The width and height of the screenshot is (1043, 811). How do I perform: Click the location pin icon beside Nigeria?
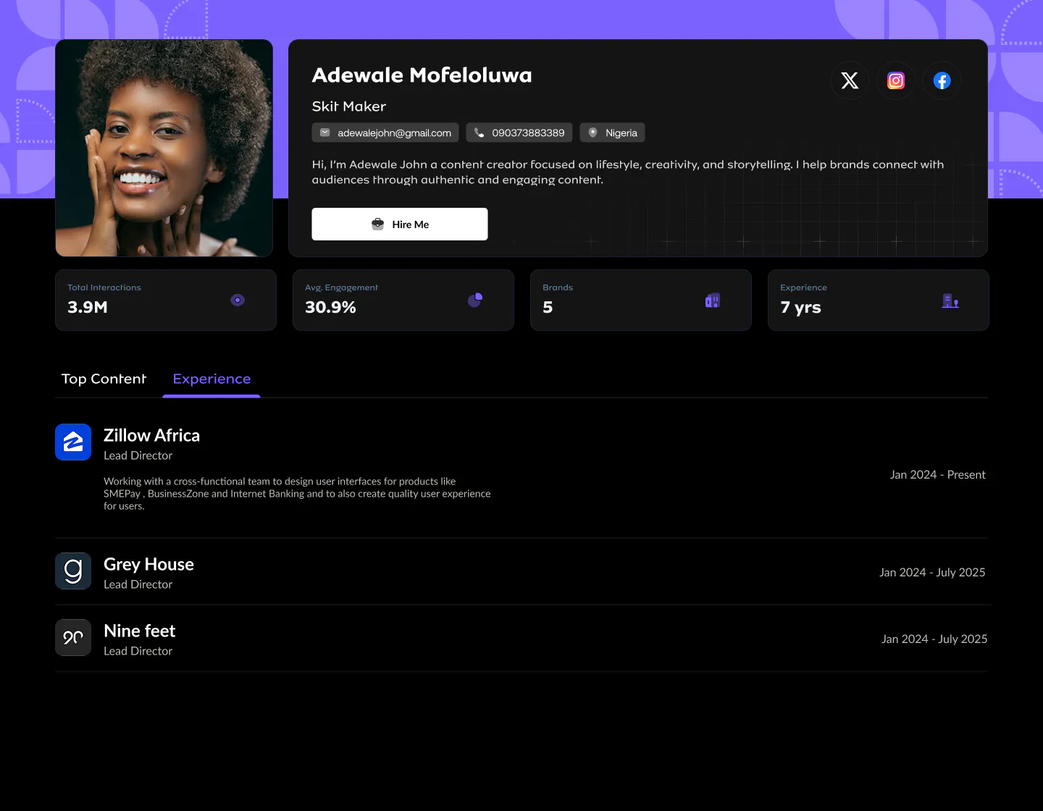pyautogui.click(x=592, y=133)
